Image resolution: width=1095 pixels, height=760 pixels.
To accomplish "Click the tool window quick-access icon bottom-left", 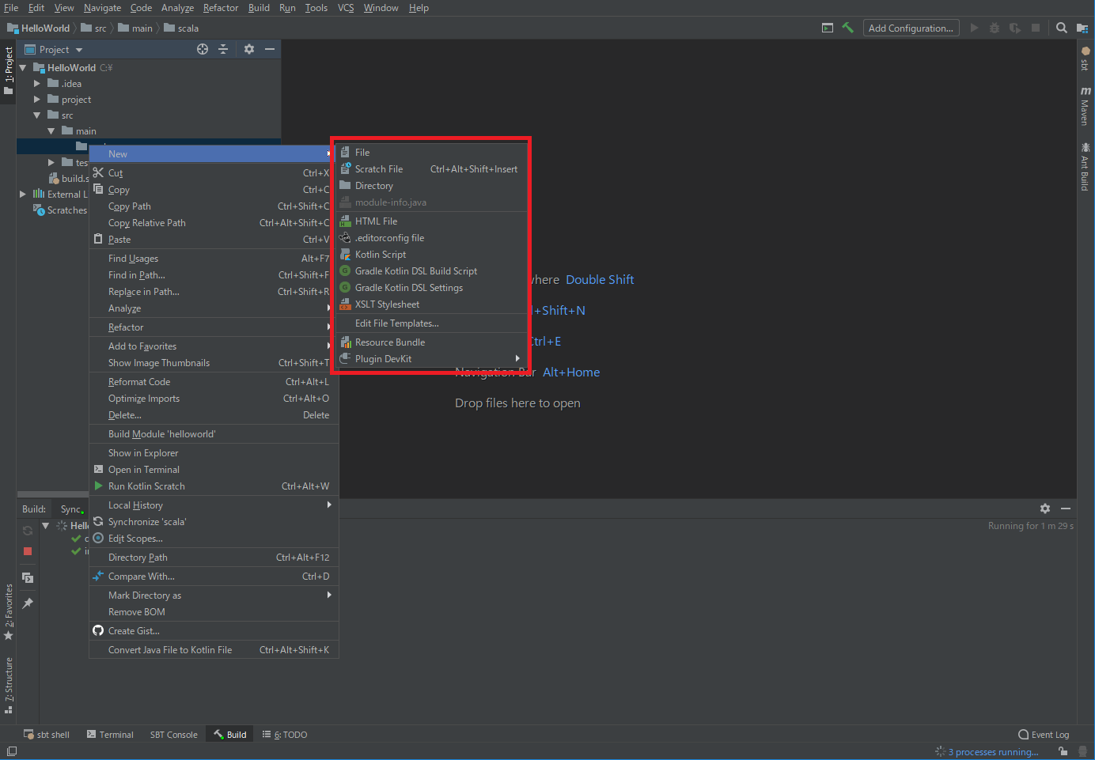I will pos(12,751).
